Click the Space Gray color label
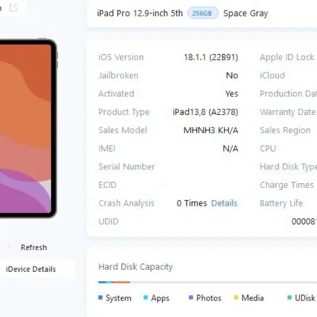 (245, 14)
